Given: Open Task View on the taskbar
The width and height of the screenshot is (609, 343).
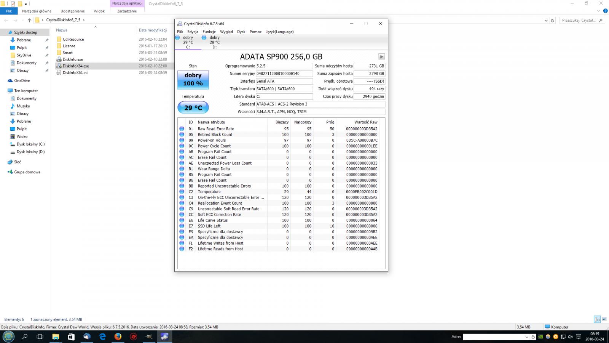Looking at the screenshot, I should pyautogui.click(x=40, y=337).
